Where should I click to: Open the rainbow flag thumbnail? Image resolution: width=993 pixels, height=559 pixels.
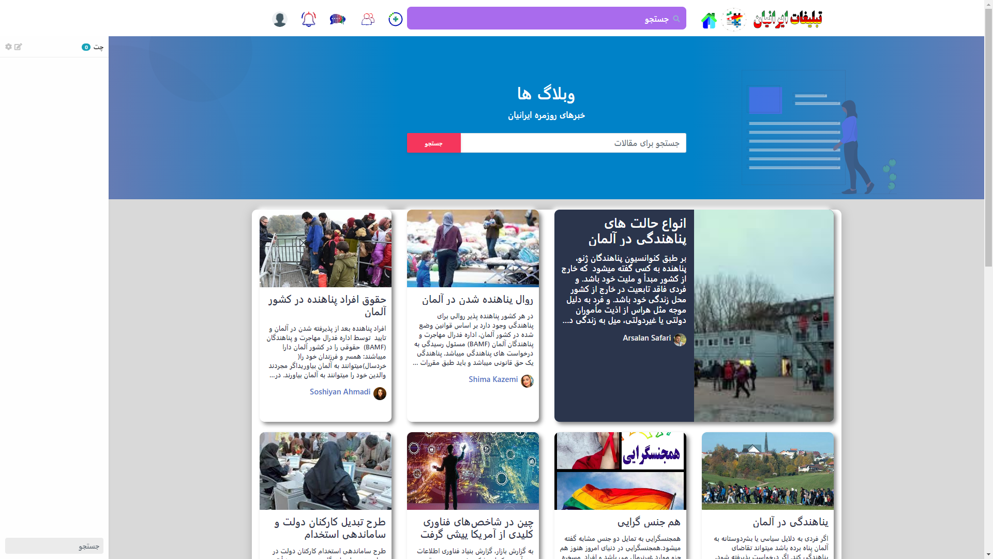[620, 471]
